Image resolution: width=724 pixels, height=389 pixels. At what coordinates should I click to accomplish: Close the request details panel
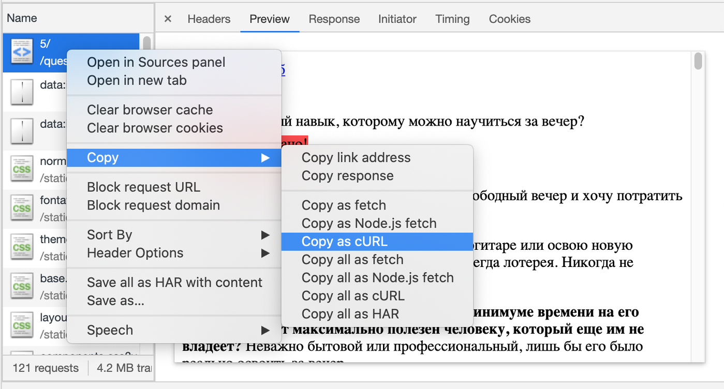[x=168, y=19]
